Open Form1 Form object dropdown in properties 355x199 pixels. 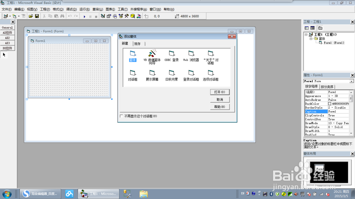click(x=351, y=81)
